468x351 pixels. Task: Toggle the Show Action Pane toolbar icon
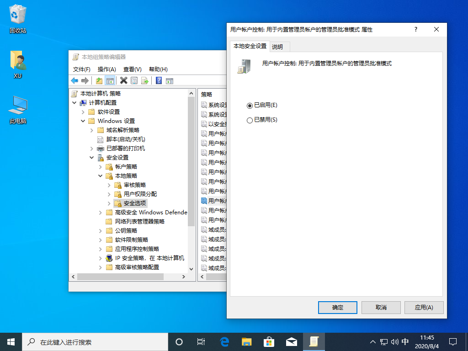click(170, 80)
